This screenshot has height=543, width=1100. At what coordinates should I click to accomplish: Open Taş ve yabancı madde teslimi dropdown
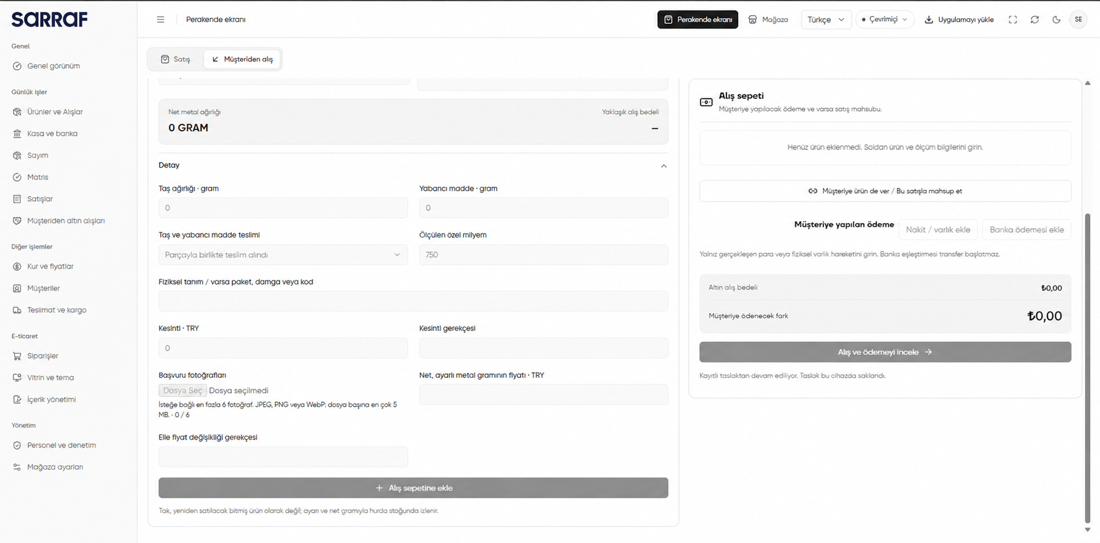tap(283, 255)
